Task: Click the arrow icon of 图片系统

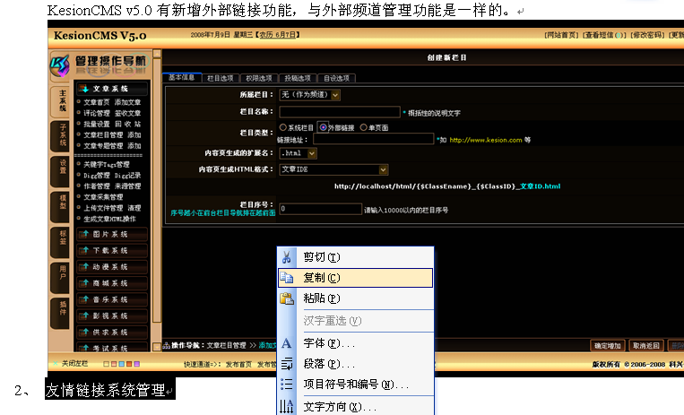Action: click(x=84, y=234)
